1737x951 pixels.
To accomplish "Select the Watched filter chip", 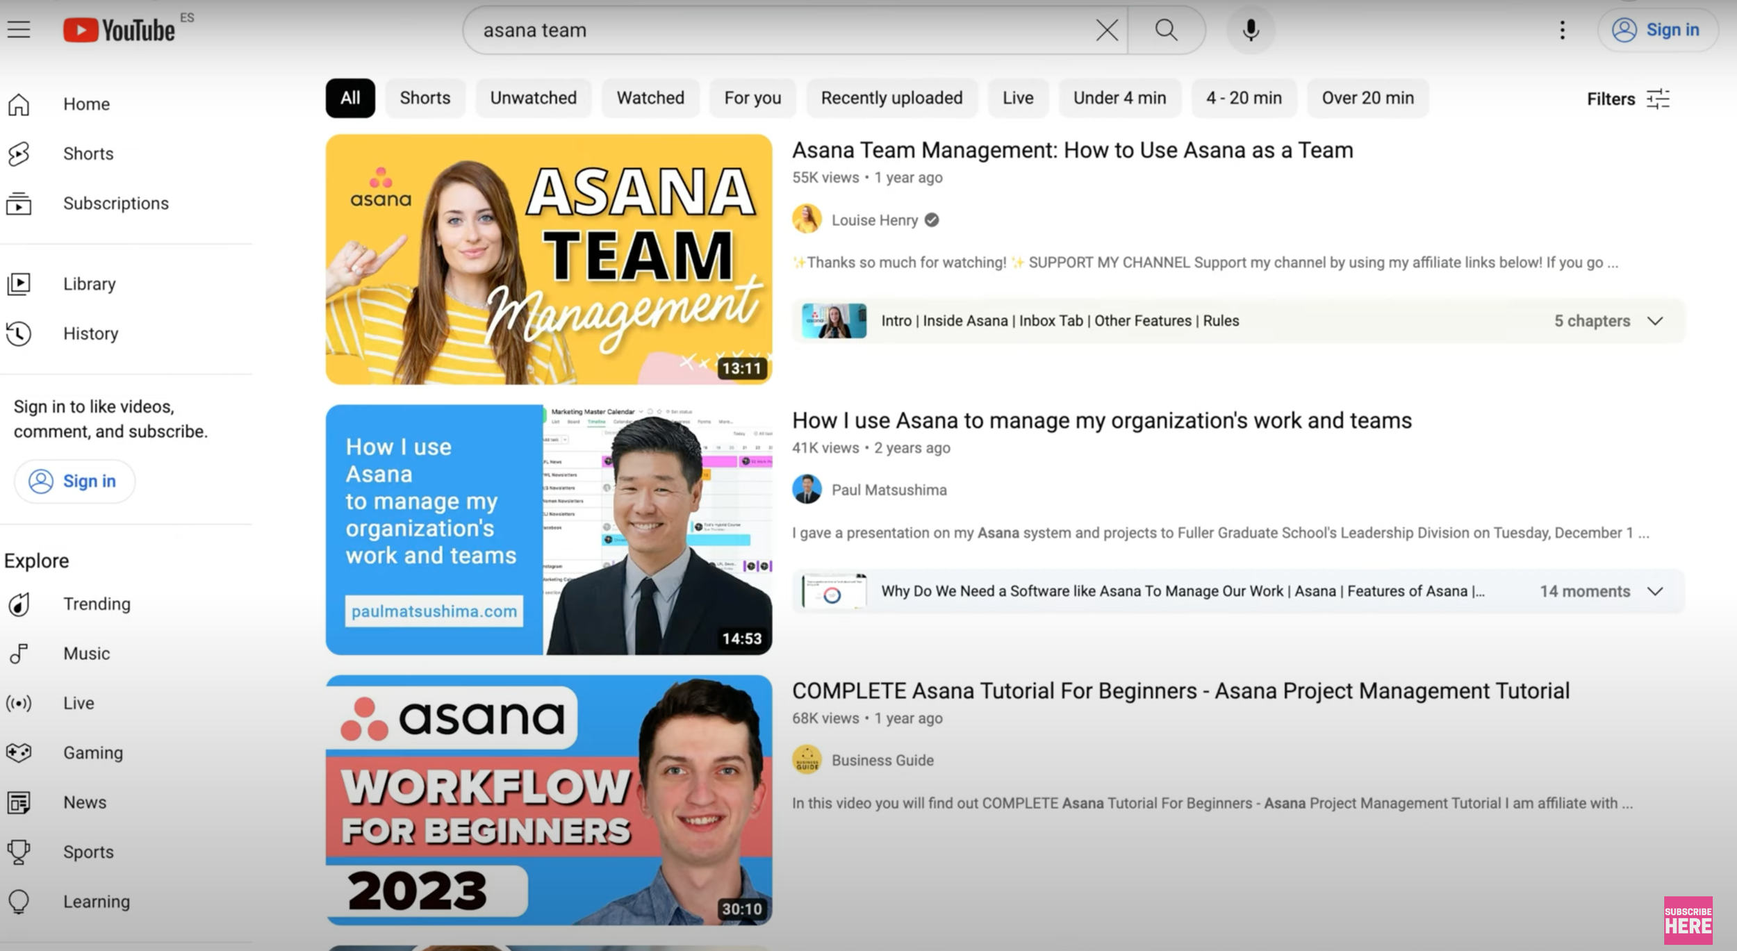I will click(650, 98).
